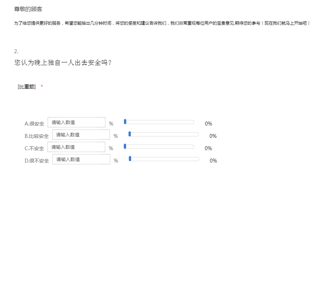The height and width of the screenshot is (282, 317).
Task: Click the [比重题] question type tag
Action: 27,87
